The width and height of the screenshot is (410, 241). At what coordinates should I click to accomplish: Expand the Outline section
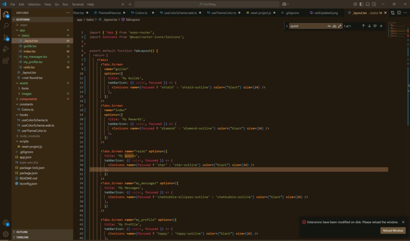point(22,232)
